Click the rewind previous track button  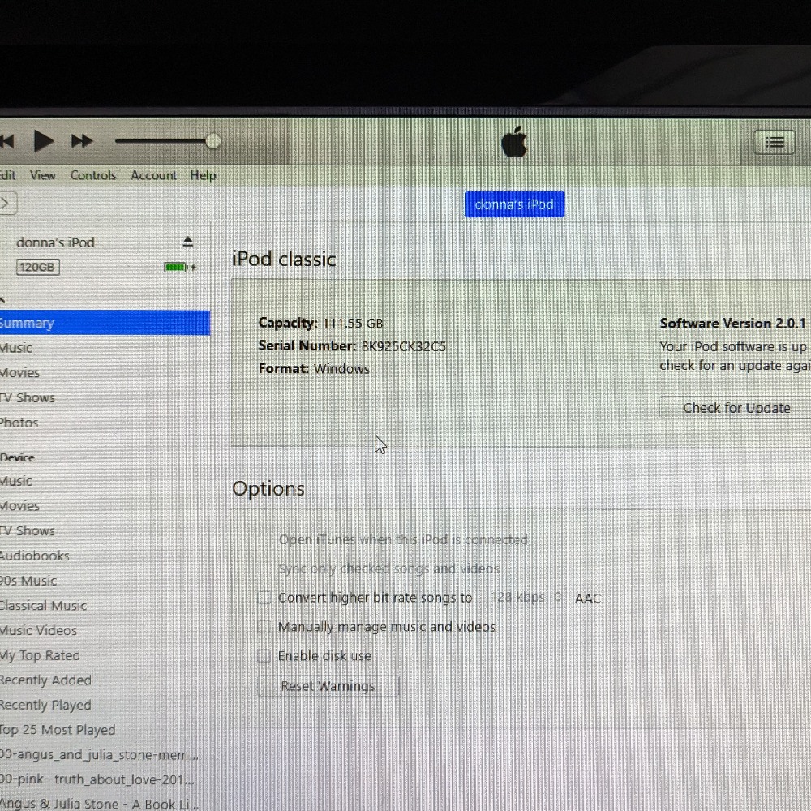point(7,141)
